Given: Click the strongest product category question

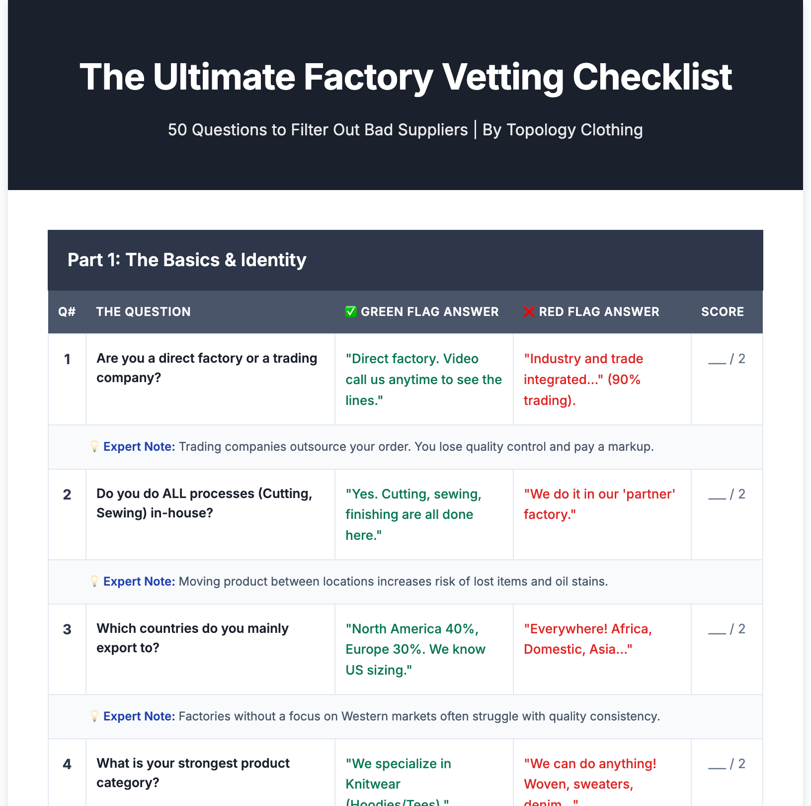Looking at the screenshot, I should 193,773.
